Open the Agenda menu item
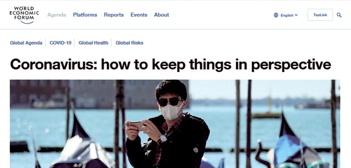The width and height of the screenshot is (351, 168). (x=56, y=15)
